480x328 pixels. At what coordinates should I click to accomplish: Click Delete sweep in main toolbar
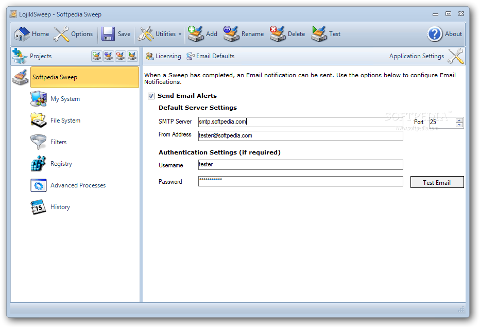coord(287,34)
